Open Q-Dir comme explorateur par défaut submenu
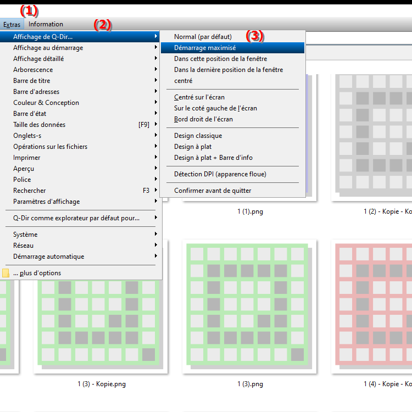Image resolution: width=412 pixels, height=412 pixels. tap(80, 218)
